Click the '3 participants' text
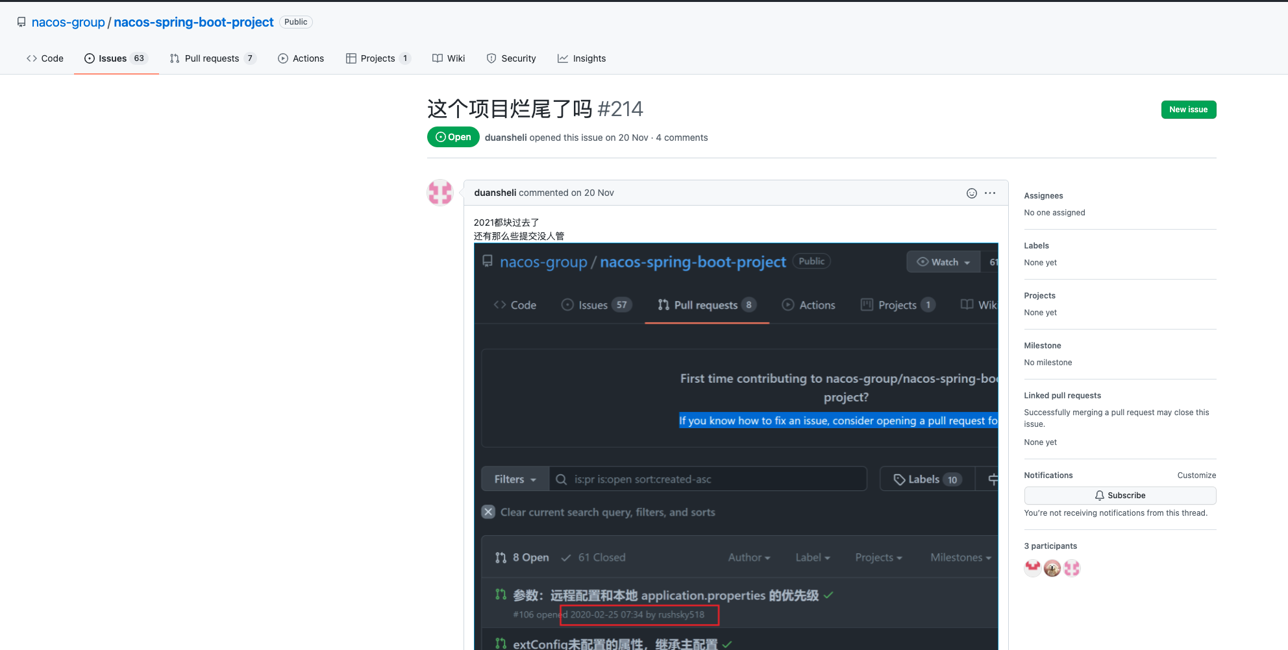1288x650 pixels. pos(1050,546)
